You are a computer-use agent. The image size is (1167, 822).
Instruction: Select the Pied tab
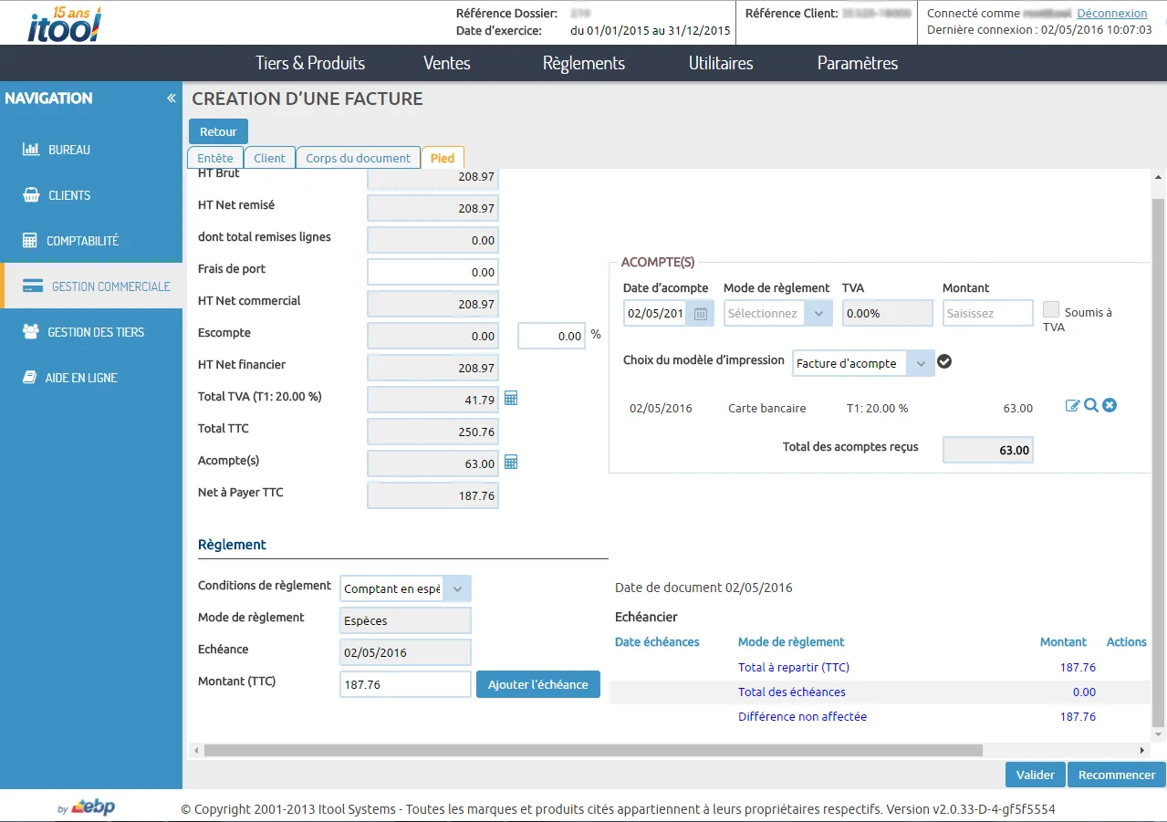[x=443, y=158]
